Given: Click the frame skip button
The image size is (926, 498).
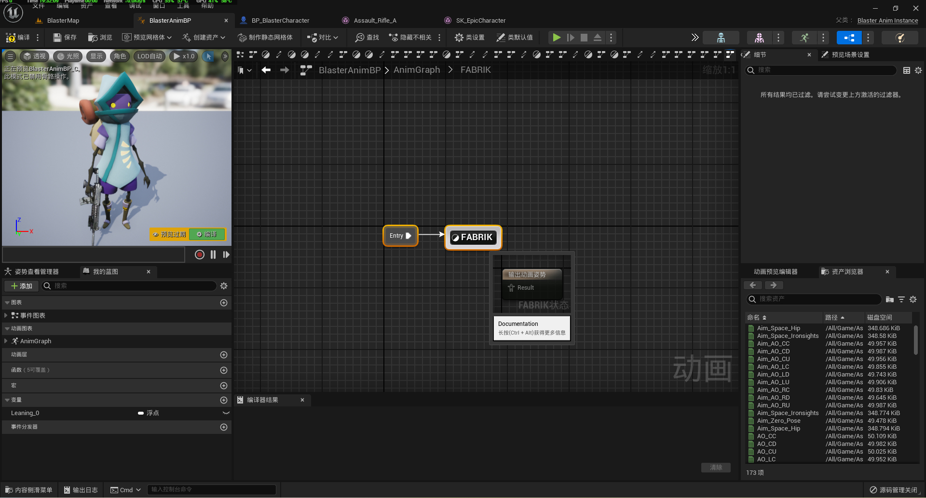Looking at the screenshot, I should point(571,38).
